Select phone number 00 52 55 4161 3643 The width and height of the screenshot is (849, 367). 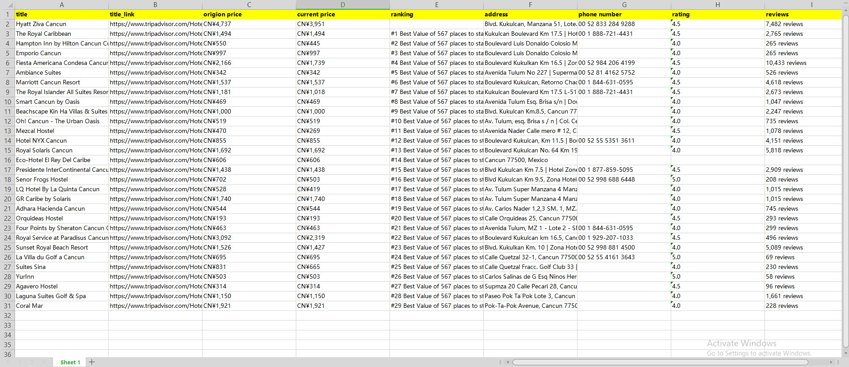click(x=624, y=257)
